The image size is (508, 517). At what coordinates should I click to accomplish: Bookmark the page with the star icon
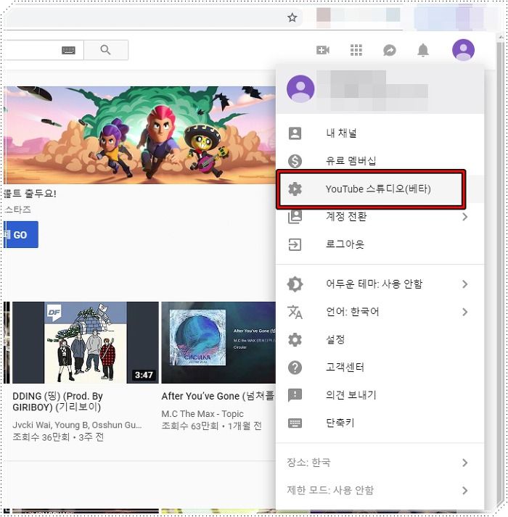point(292,17)
